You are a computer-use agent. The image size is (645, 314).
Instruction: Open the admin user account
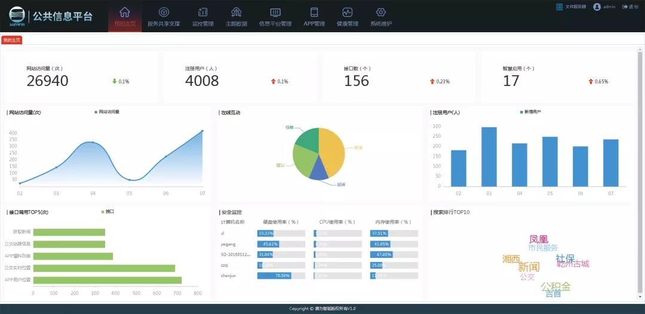[604, 7]
